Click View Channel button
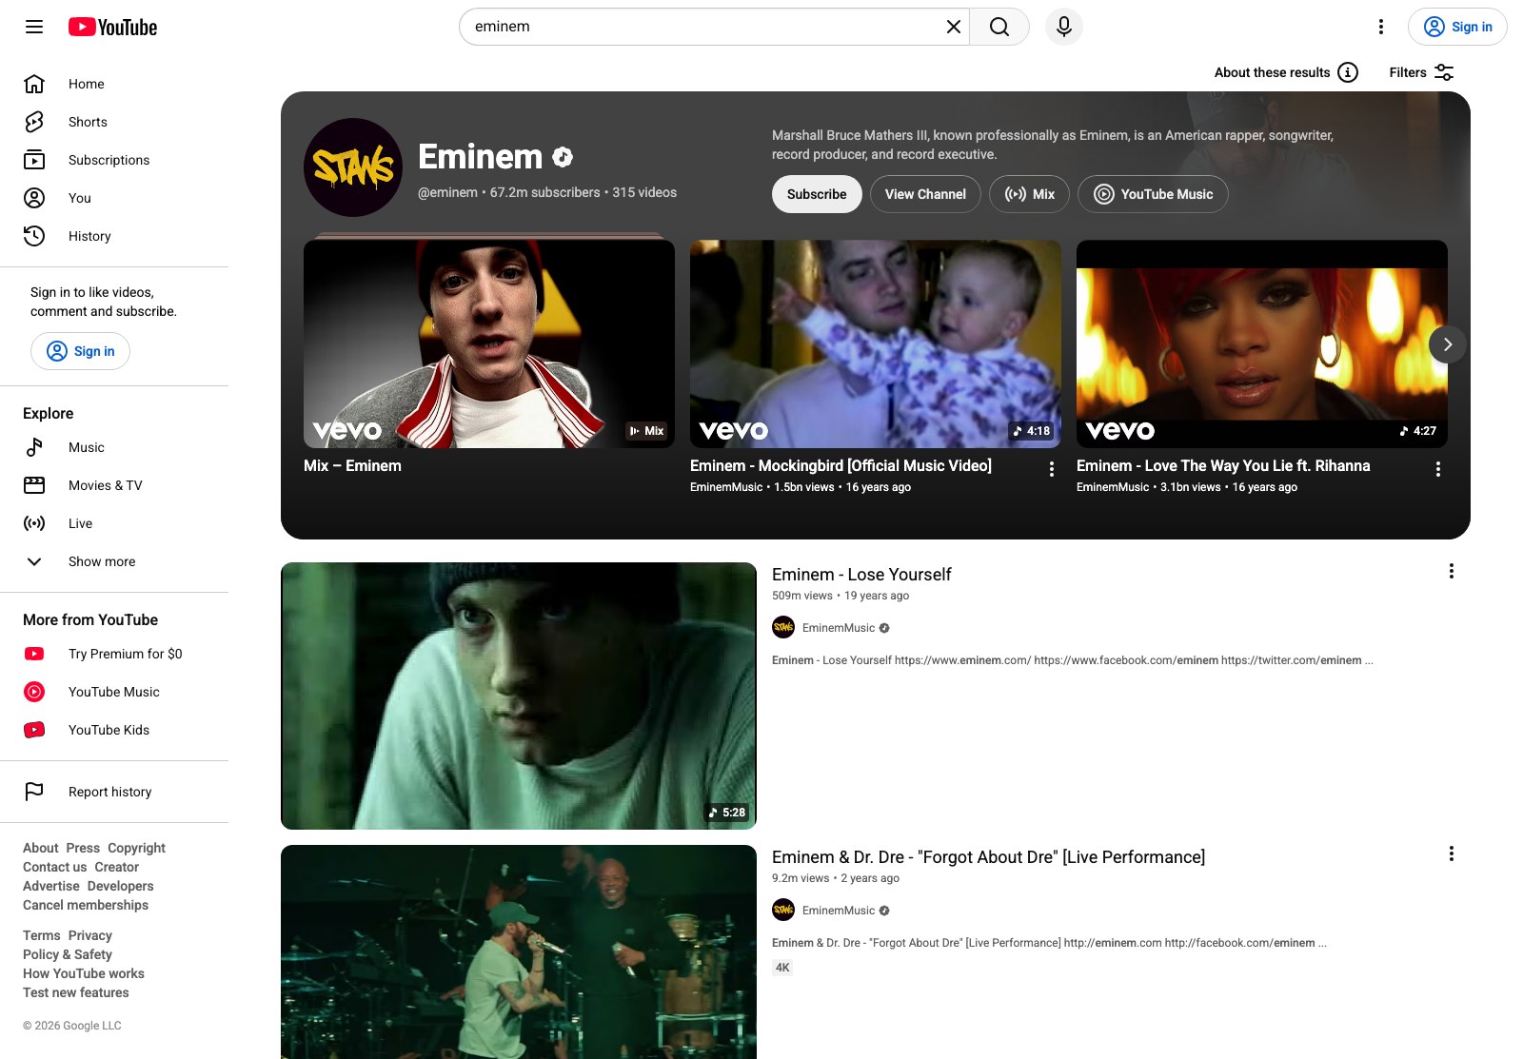 925,194
